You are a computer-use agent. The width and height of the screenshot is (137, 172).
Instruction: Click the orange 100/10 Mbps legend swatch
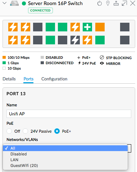pos(4,57)
